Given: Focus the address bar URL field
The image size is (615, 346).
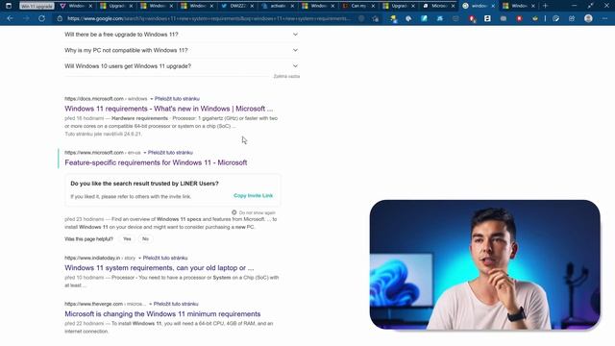Looking at the screenshot, I should (208, 18).
